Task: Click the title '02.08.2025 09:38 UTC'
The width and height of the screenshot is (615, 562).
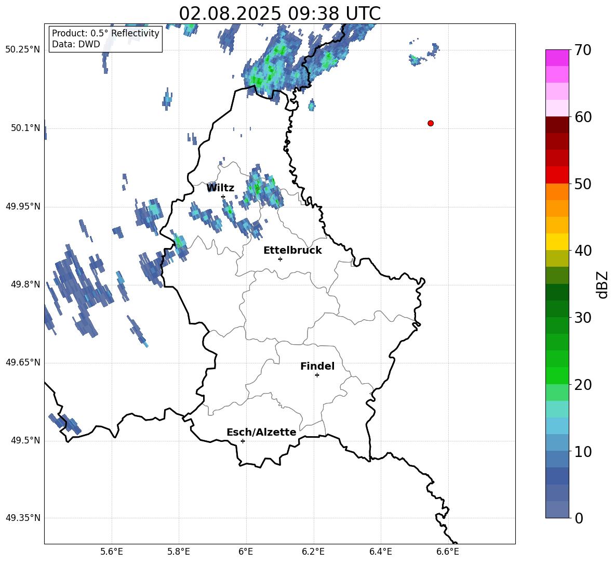Action: (x=279, y=14)
